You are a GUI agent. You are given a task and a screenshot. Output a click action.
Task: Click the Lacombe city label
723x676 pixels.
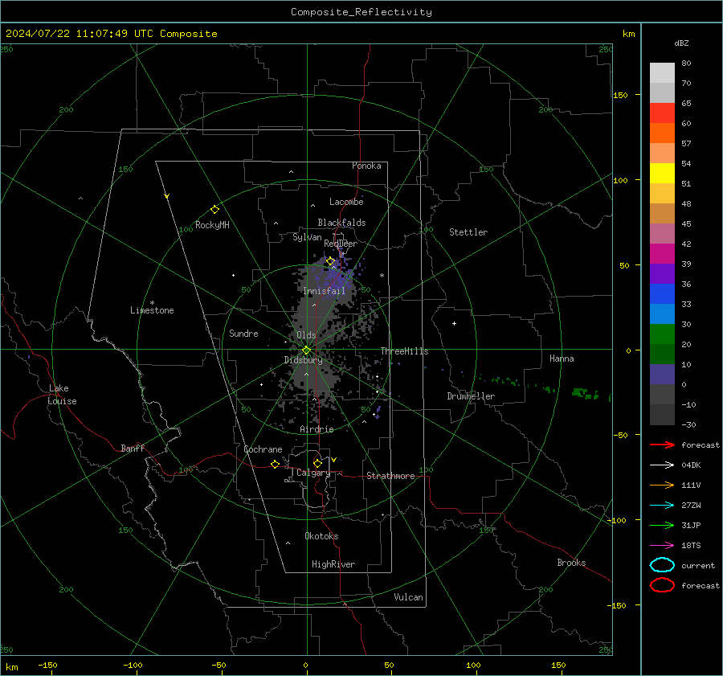(x=346, y=202)
